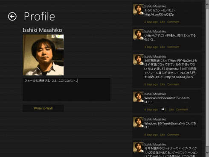
Task: Click the thumbs-up icon on the Socialite post
Action: click(163, 109)
